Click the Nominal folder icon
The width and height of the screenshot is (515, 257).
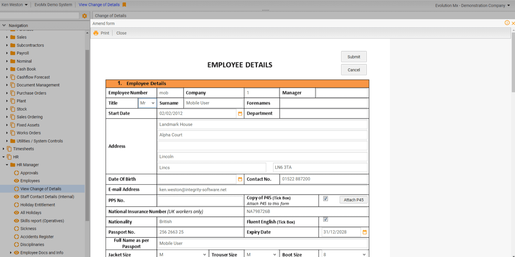point(13,61)
